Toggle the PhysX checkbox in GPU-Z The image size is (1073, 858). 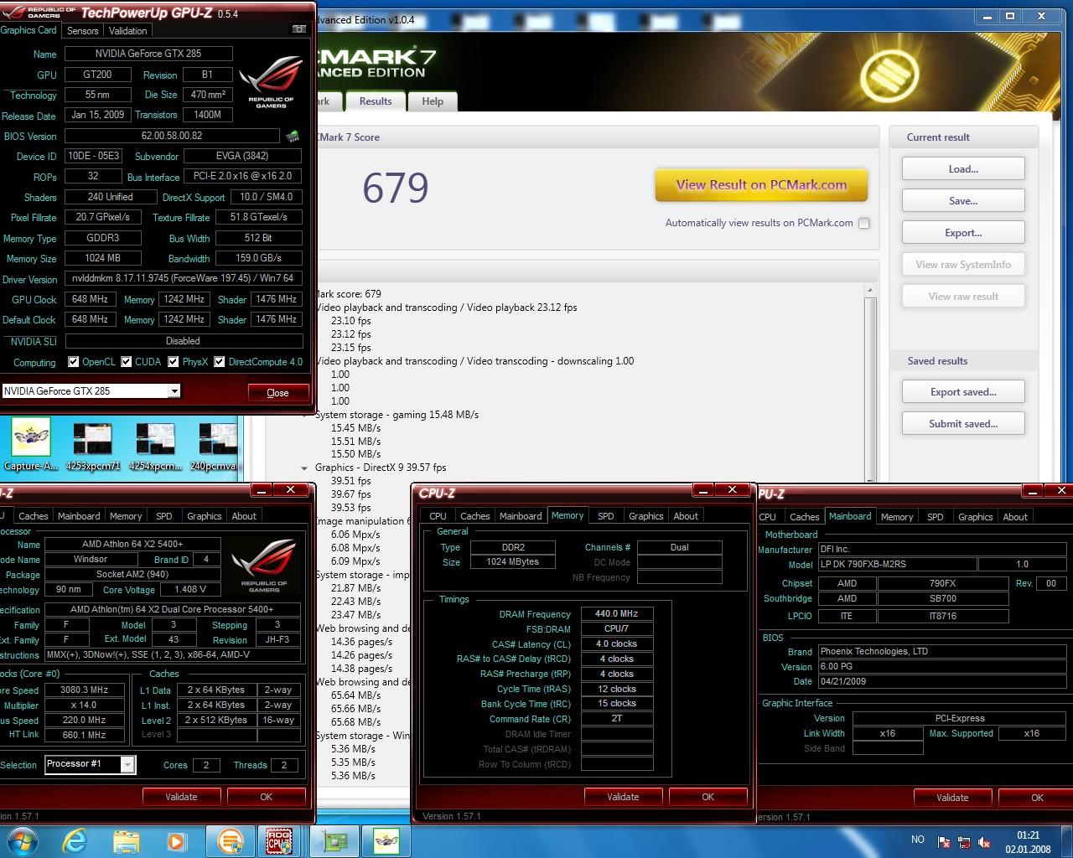(173, 362)
